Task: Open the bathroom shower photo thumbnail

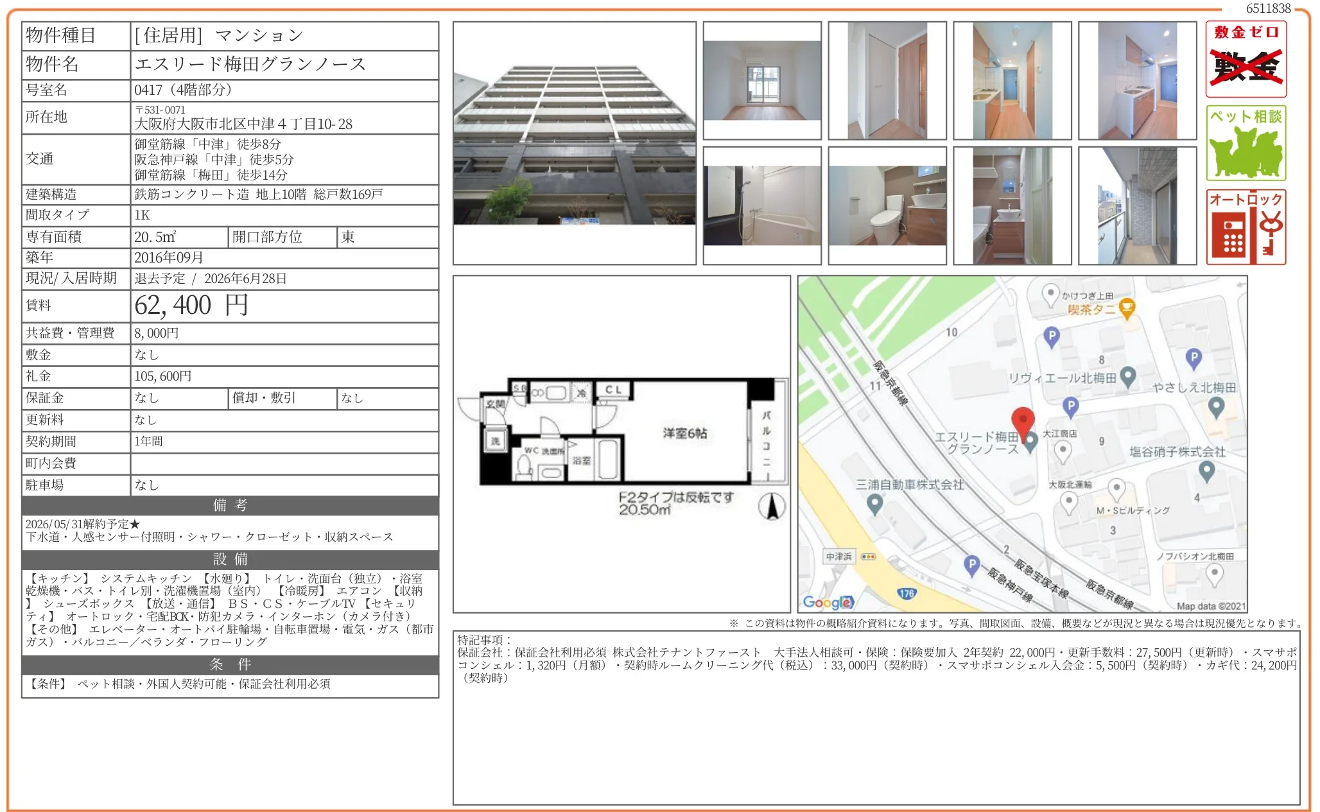Action: point(762,206)
